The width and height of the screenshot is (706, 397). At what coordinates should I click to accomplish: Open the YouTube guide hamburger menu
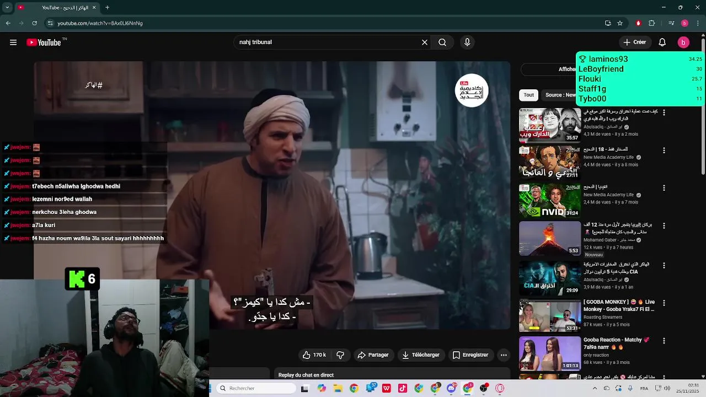[x=13, y=42]
